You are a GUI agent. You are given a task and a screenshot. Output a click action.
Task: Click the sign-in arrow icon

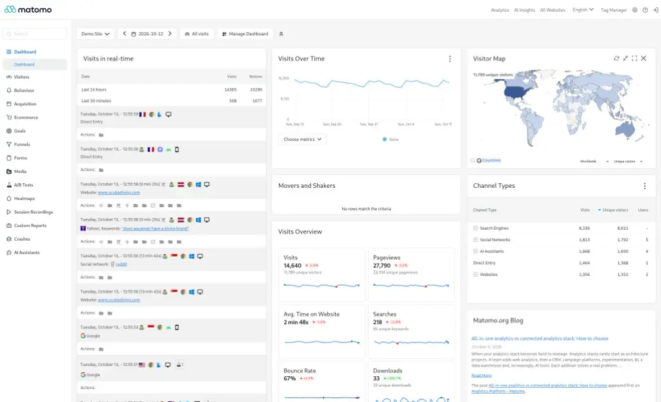656,10
